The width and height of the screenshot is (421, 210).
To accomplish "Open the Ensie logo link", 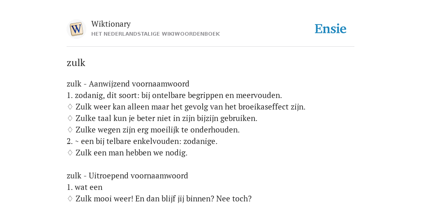I will pyautogui.click(x=331, y=29).
